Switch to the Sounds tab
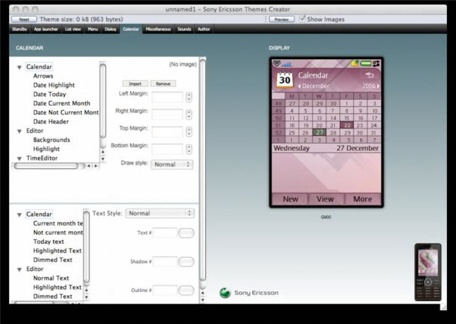This screenshot has height=324, width=456. (184, 29)
